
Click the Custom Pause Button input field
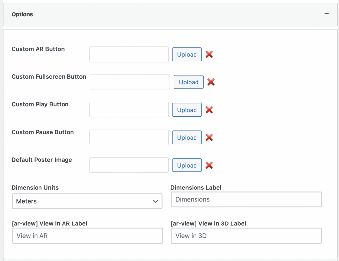coord(129,137)
